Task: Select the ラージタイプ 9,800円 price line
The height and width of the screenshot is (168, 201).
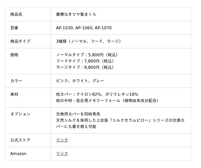Action: point(85,67)
